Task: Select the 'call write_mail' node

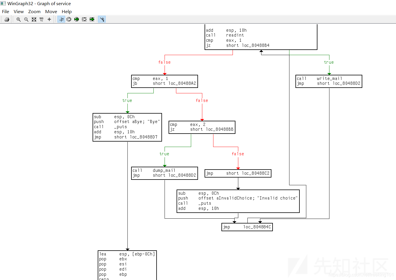Action: pyautogui.click(x=329, y=81)
